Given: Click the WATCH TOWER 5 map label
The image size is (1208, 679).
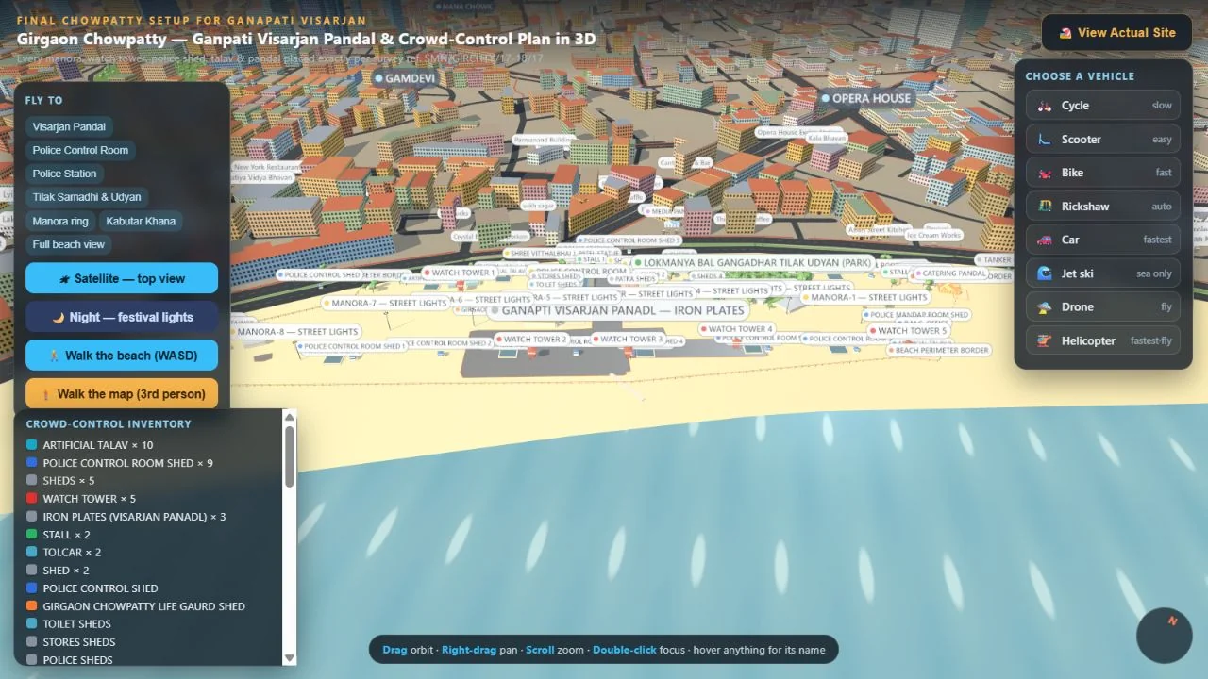Looking at the screenshot, I should [909, 331].
